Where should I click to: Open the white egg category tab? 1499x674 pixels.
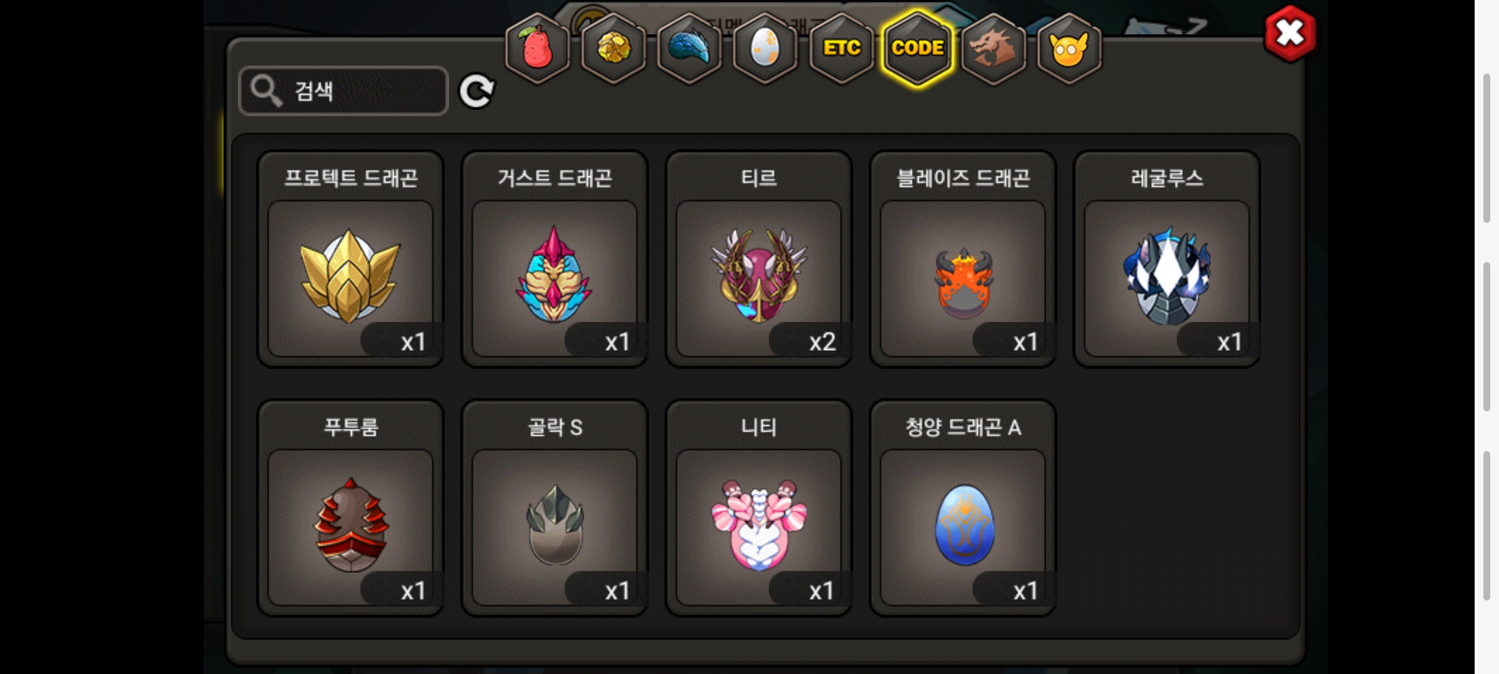pos(765,48)
